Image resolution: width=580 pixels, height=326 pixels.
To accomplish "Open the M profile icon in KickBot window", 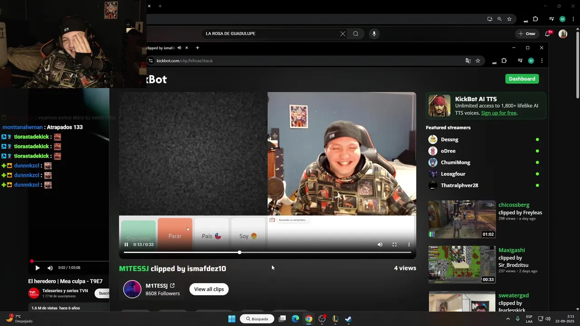I will (x=531, y=61).
